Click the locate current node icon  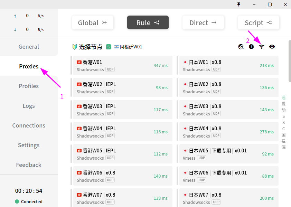[x=241, y=47]
